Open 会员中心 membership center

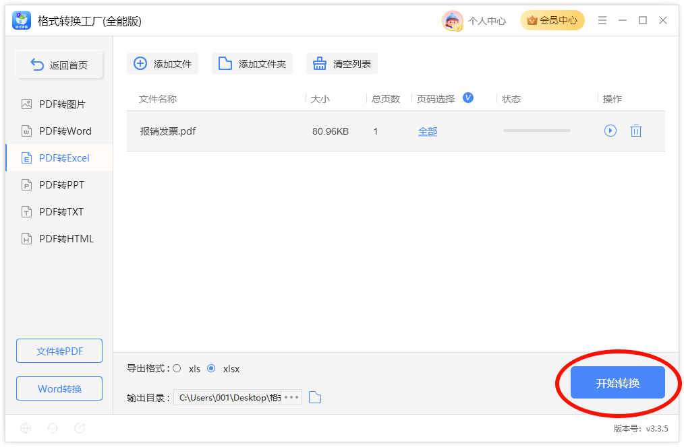pyautogui.click(x=552, y=20)
